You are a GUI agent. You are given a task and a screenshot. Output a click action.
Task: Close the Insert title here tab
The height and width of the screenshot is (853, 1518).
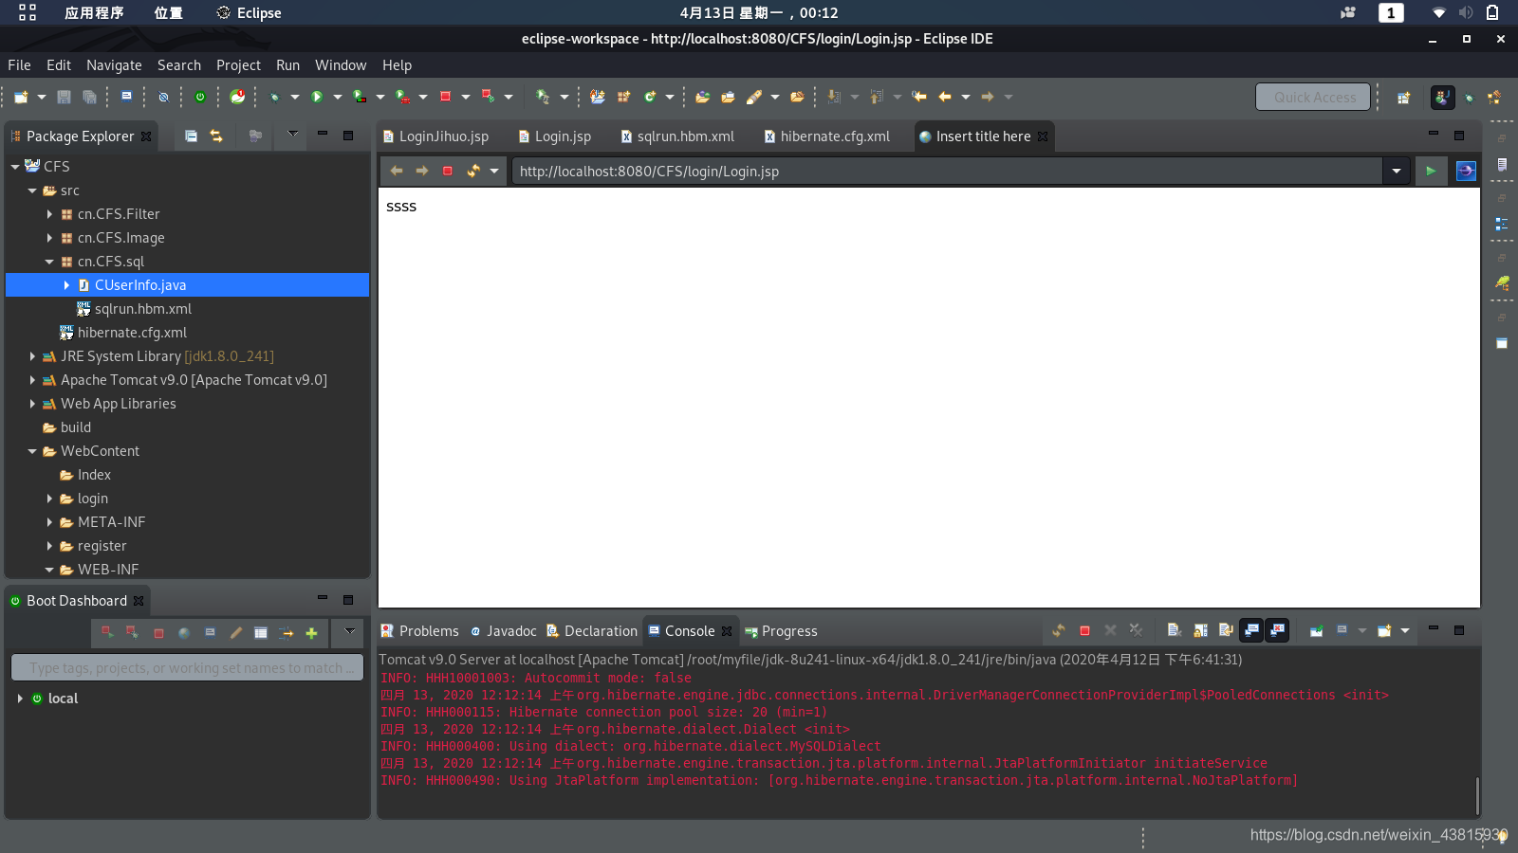click(x=1043, y=136)
